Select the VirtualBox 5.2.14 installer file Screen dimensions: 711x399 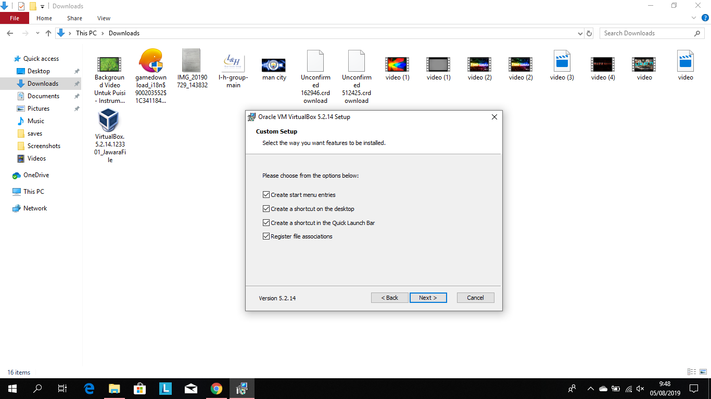click(x=110, y=136)
